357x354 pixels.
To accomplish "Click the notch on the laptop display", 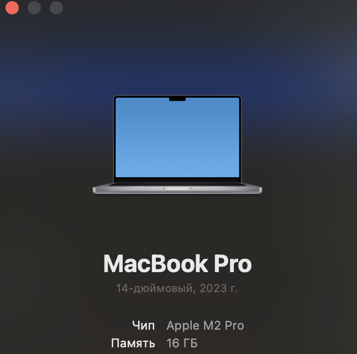I will pyautogui.click(x=177, y=100).
